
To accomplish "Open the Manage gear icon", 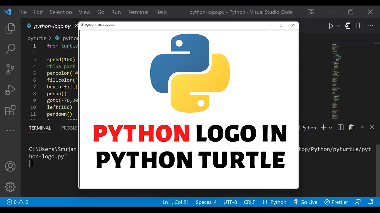I will 10,187.
